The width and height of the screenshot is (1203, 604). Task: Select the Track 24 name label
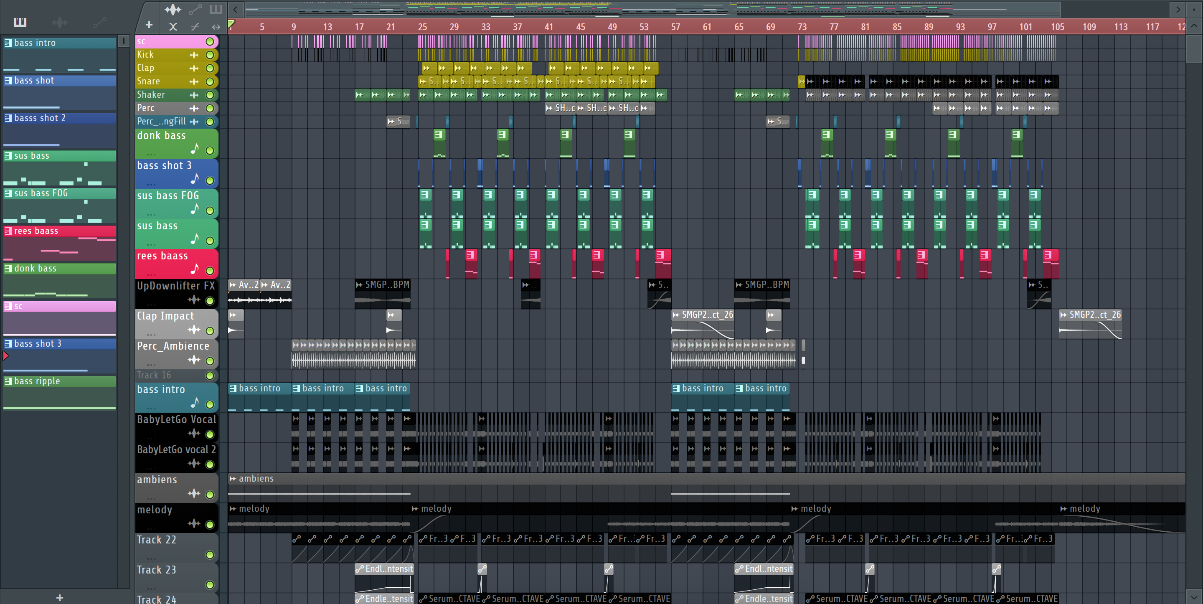point(157,599)
